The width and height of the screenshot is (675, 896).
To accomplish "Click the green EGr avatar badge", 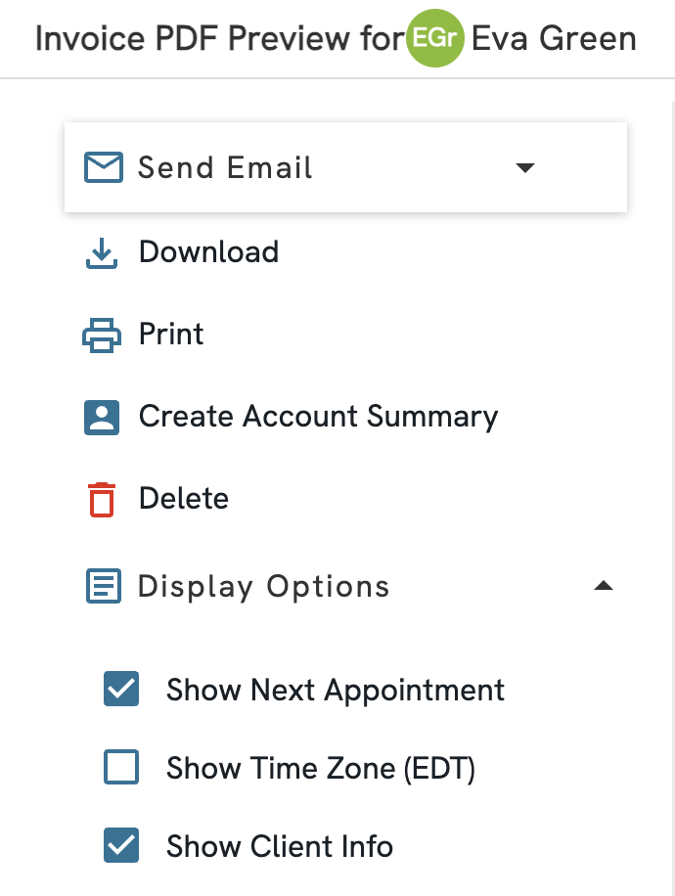I will (434, 39).
